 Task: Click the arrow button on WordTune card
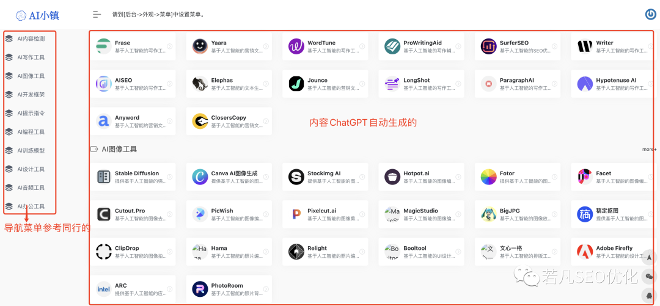[x=362, y=46]
